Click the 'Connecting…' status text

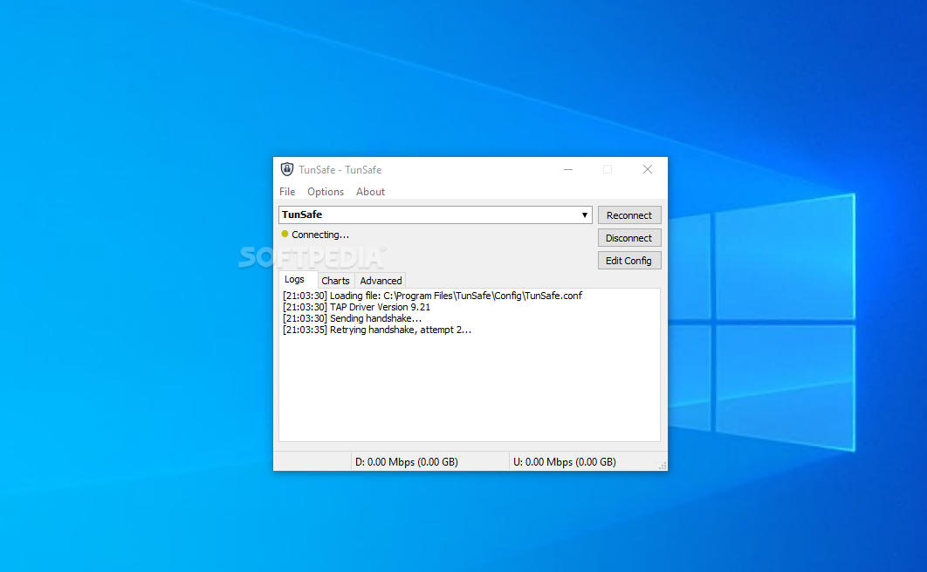tap(319, 235)
